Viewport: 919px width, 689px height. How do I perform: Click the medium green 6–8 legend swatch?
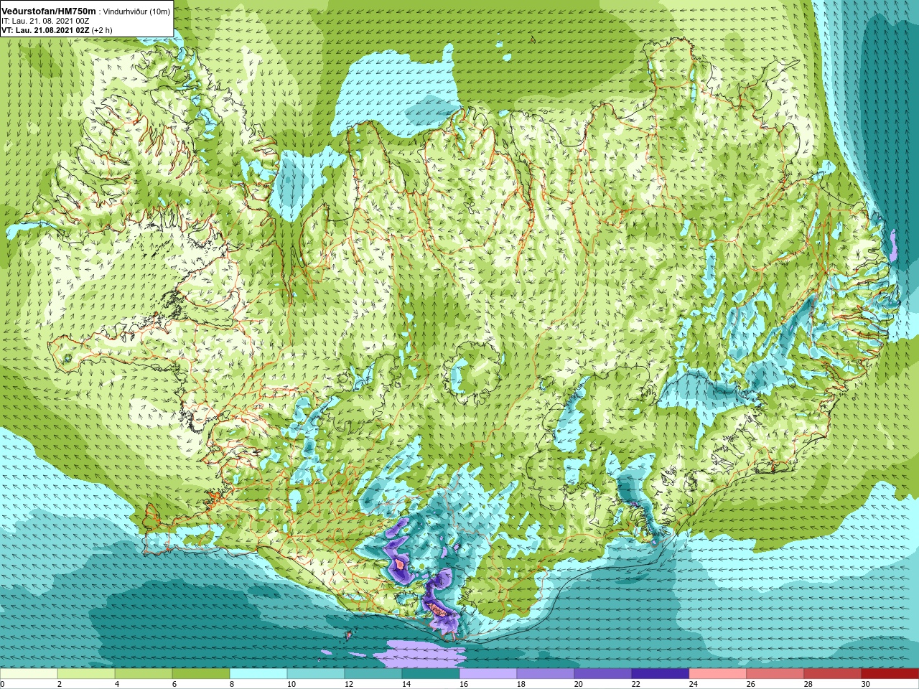pos(201,673)
